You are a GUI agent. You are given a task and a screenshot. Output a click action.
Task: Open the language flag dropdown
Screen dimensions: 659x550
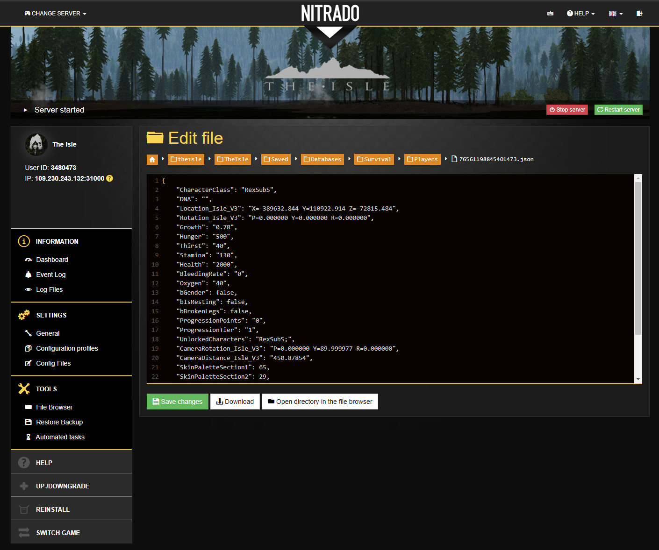click(616, 14)
